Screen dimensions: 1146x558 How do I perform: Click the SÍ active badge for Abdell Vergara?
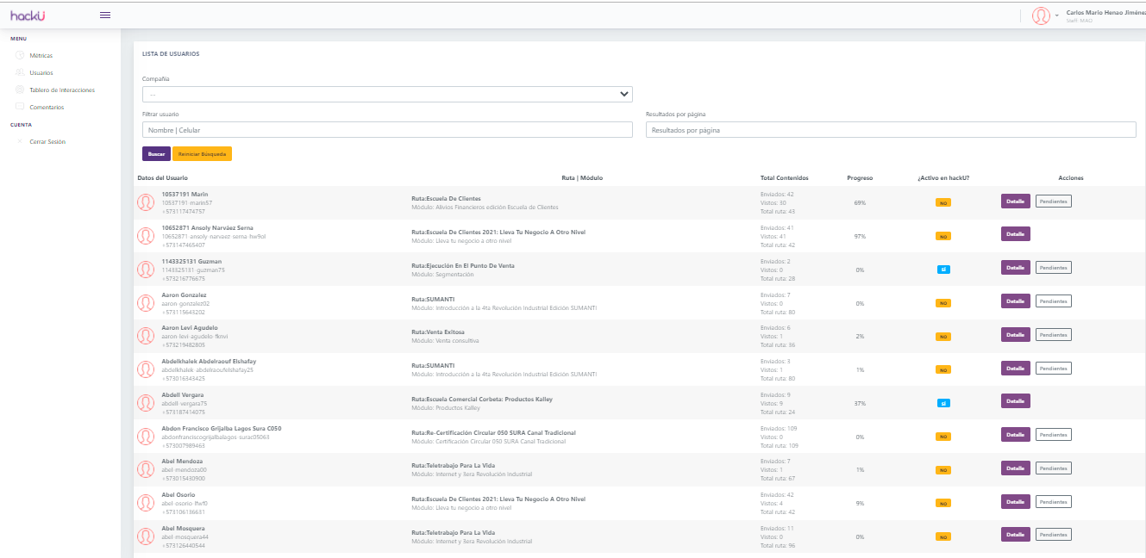pyautogui.click(x=944, y=403)
